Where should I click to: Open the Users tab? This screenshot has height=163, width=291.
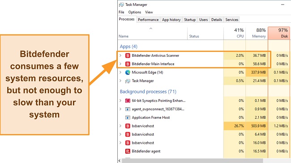coord(203,20)
